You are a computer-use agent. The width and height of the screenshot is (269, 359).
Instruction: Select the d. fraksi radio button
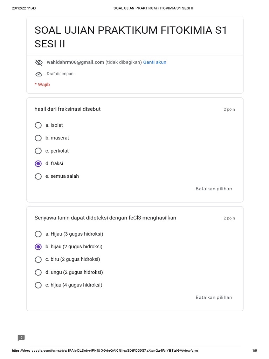point(38,164)
